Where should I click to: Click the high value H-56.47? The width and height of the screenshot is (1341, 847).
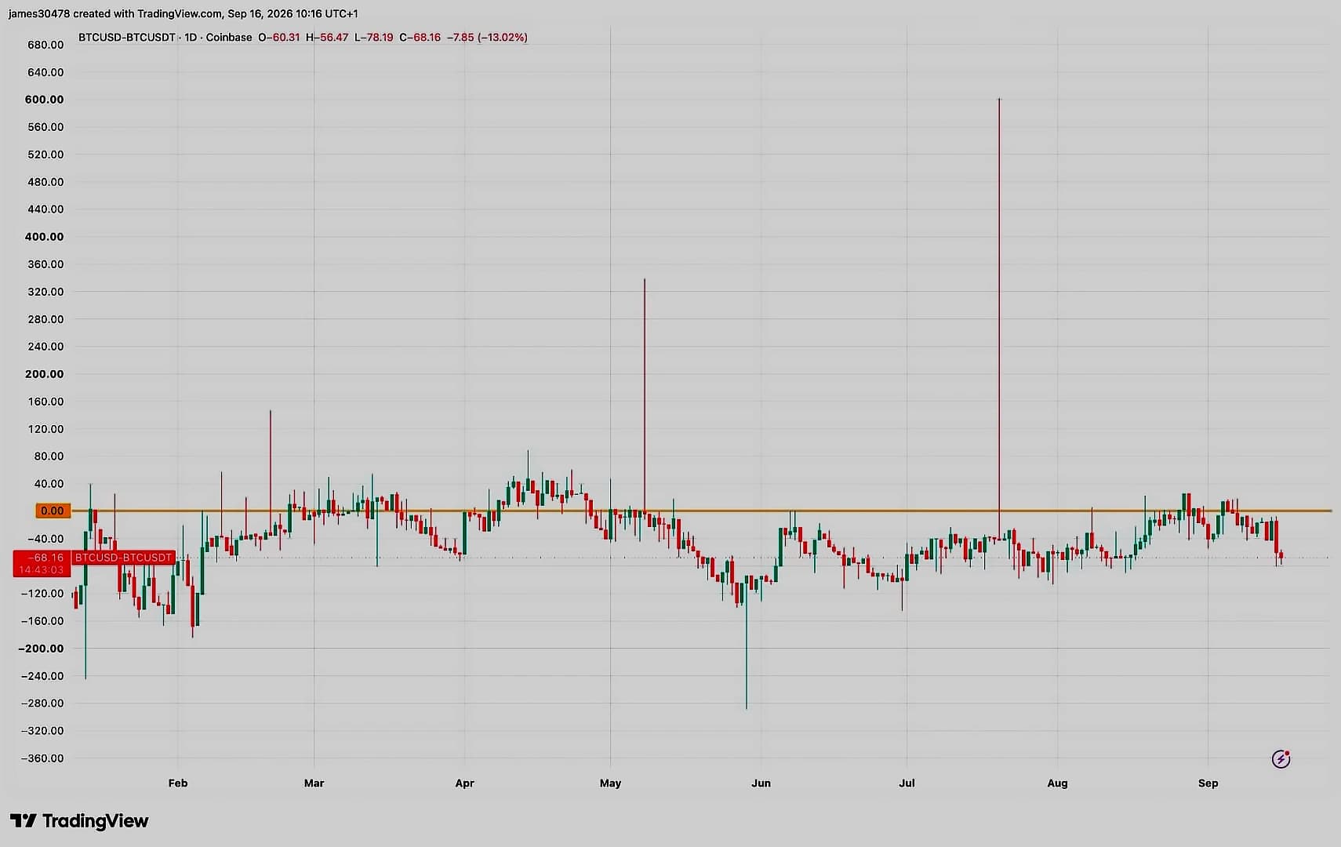pos(327,37)
